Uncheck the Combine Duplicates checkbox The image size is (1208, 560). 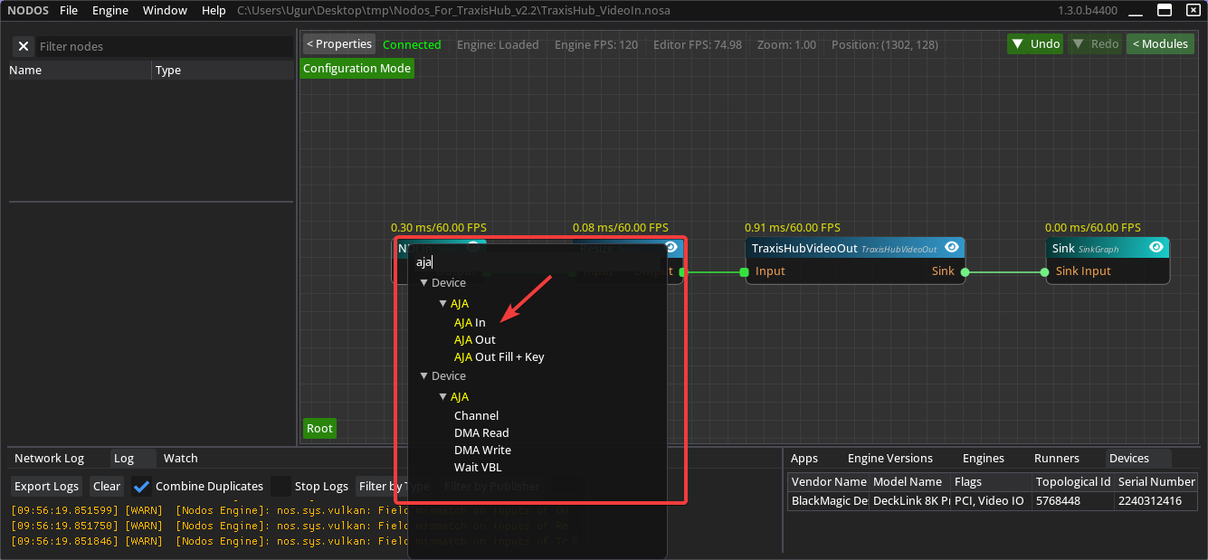point(142,487)
